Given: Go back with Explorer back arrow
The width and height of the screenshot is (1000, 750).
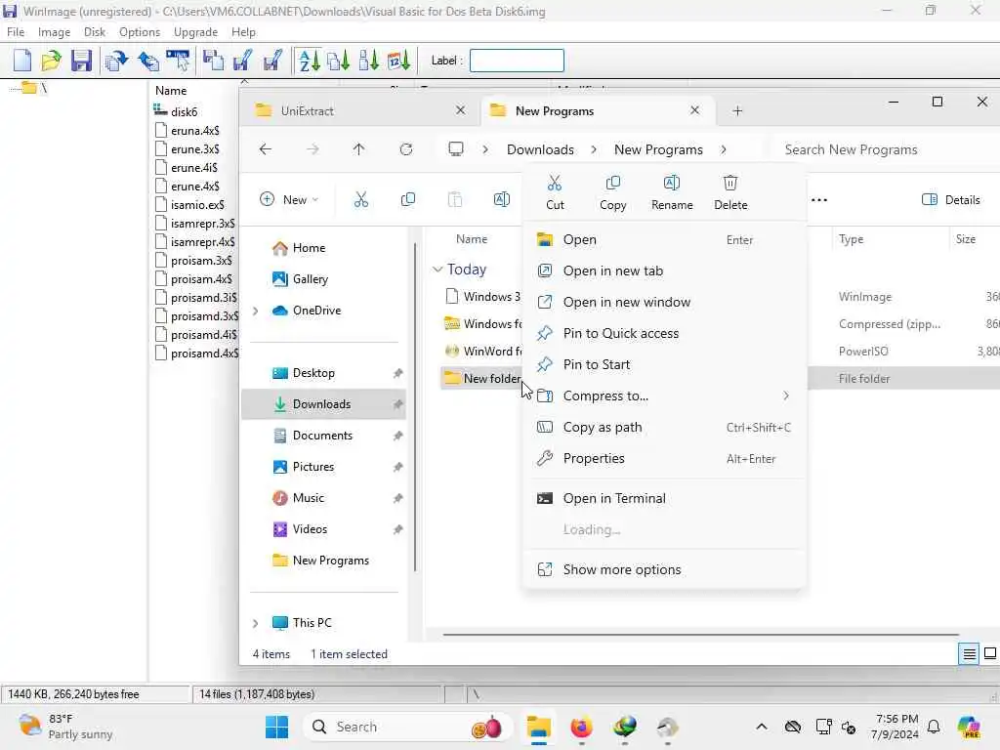Looking at the screenshot, I should pyautogui.click(x=266, y=149).
